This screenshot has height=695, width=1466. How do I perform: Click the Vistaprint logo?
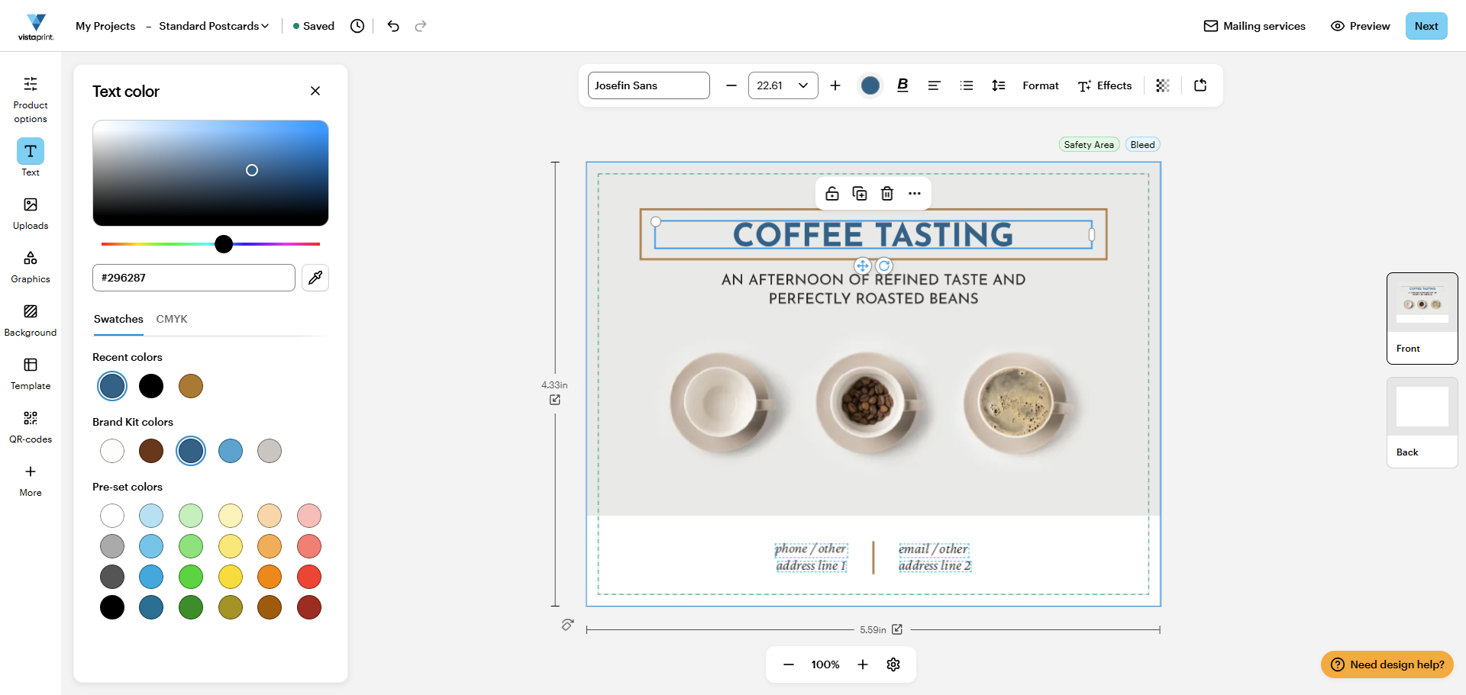pos(36,27)
